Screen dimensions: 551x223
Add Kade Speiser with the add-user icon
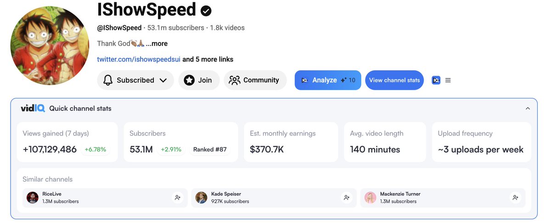[x=346, y=198]
